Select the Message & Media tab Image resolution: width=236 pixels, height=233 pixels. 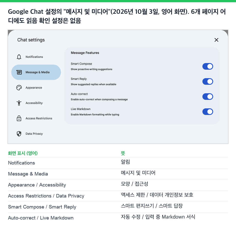pyautogui.click(x=36, y=72)
